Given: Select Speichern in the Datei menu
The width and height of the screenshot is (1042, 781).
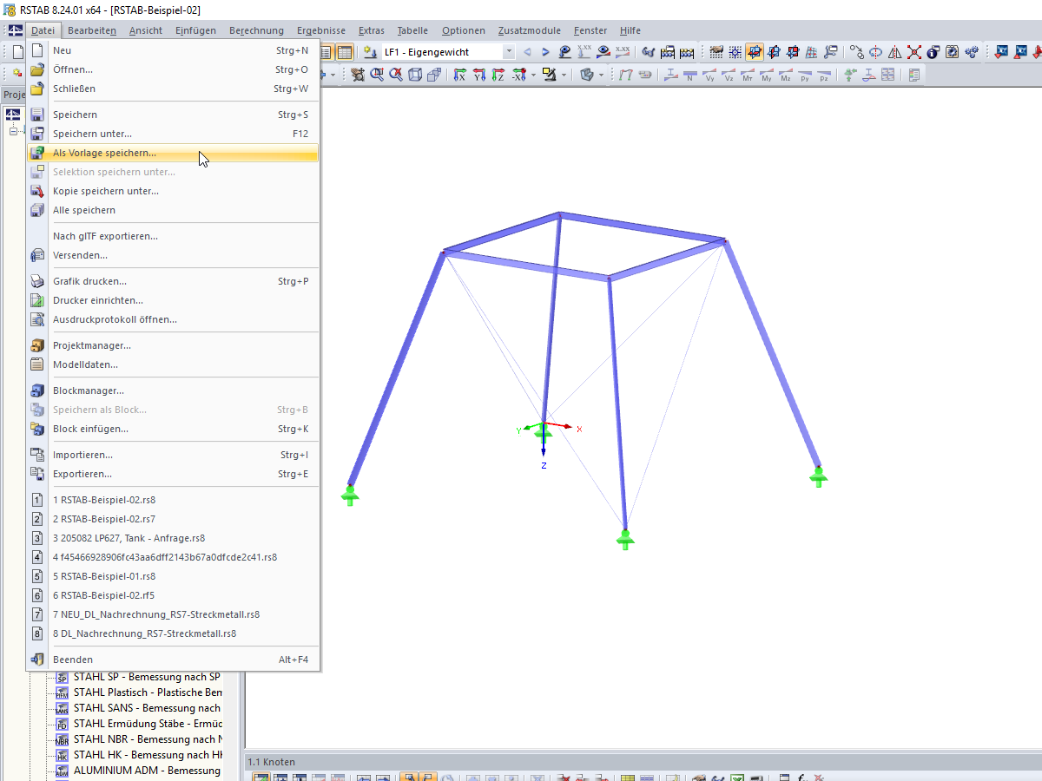Looking at the screenshot, I should pyautogui.click(x=174, y=115).
